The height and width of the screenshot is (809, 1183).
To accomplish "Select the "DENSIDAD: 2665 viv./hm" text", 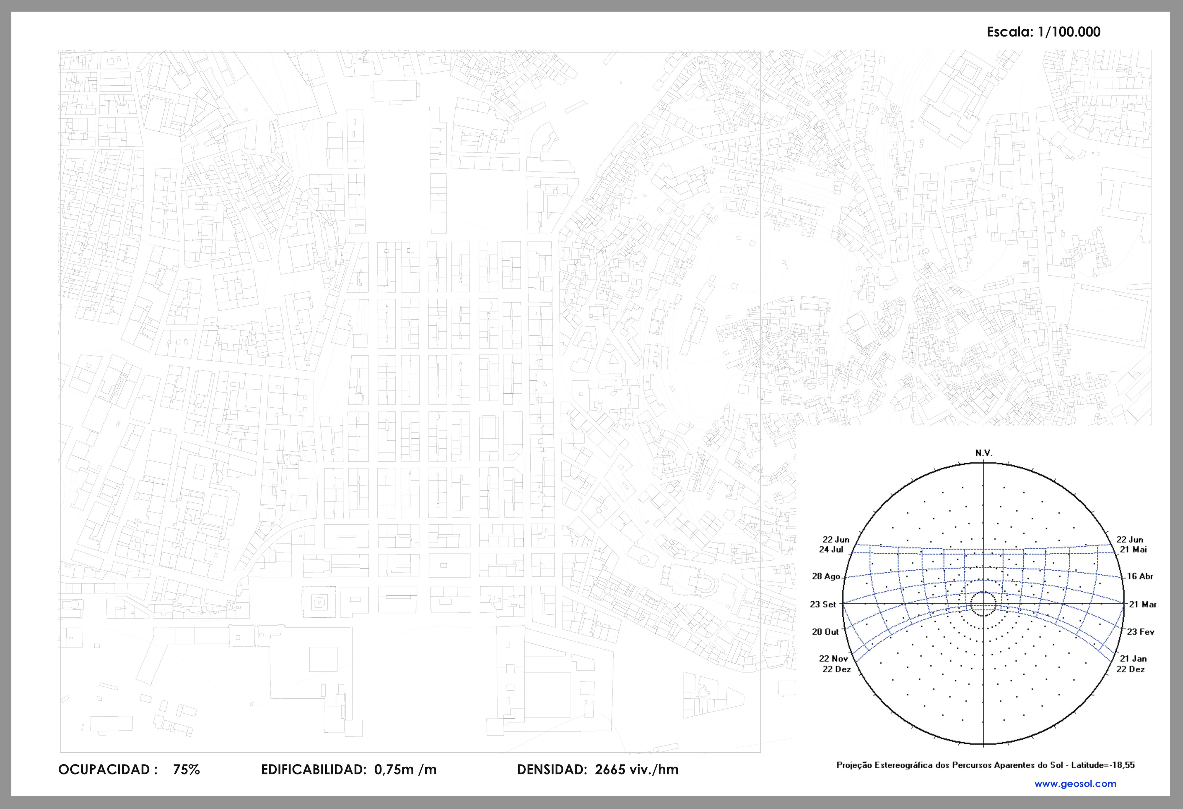I will (598, 769).
